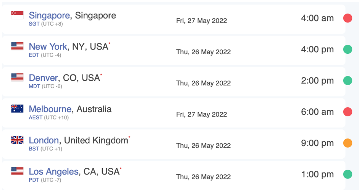Click the orange status dot for London

[348, 143]
